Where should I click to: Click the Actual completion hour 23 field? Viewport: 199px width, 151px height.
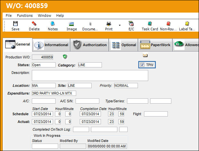[x=111, y=122]
